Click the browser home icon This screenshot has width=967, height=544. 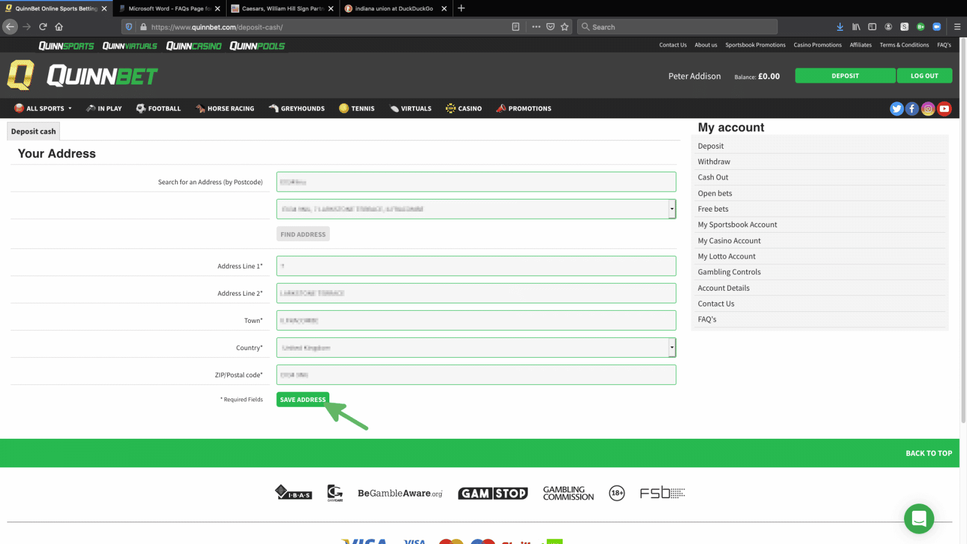[59, 27]
